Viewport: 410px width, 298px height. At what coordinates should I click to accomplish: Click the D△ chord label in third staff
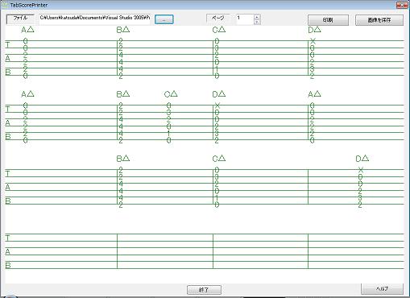coord(362,159)
